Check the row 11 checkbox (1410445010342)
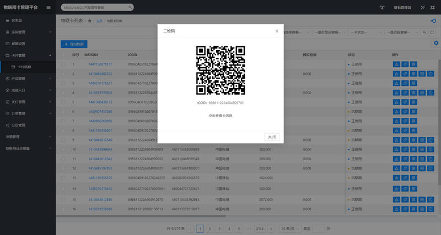The height and width of the screenshot is (235, 441). click(63, 159)
